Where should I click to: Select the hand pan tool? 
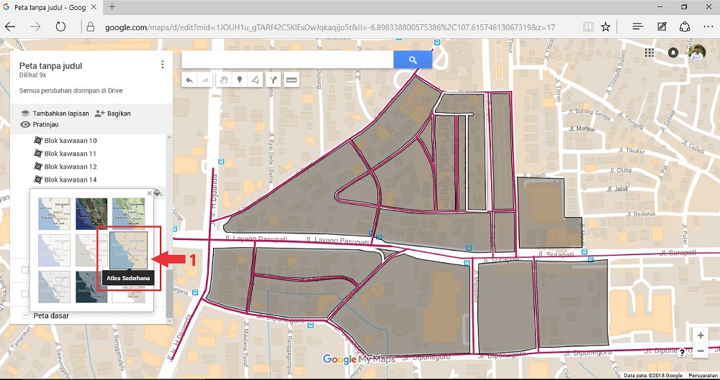click(x=224, y=80)
